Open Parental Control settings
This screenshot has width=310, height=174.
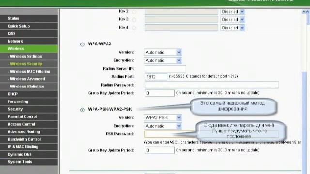(29, 116)
